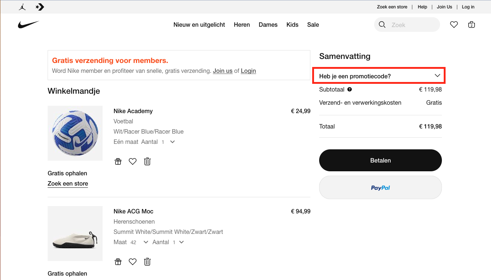Open Aantal dropdown for Nike ACG Moc
Viewport: 491px width, 280px height.
point(178,242)
